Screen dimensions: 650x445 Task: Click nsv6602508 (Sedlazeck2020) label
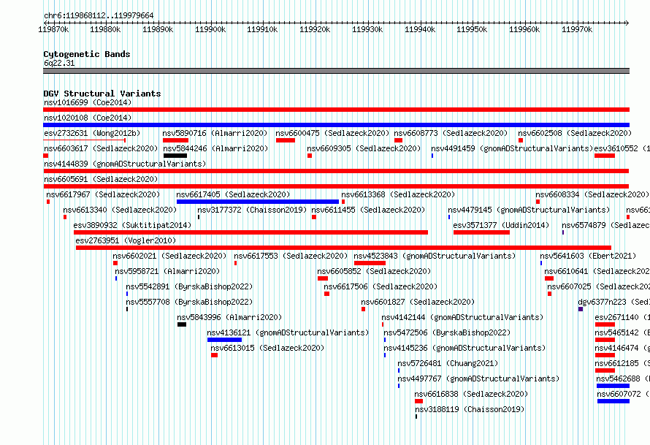(x=575, y=133)
